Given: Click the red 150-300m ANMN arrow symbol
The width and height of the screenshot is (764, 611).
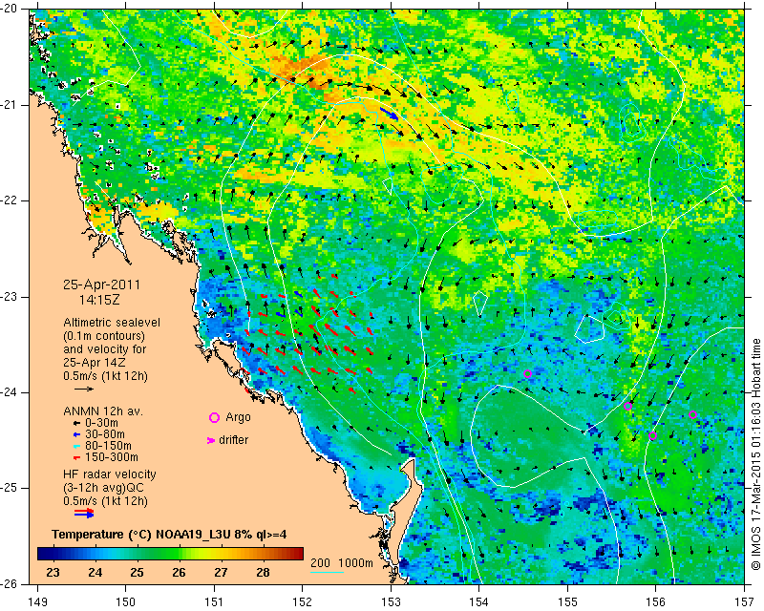Looking at the screenshot, I should pyautogui.click(x=77, y=457).
